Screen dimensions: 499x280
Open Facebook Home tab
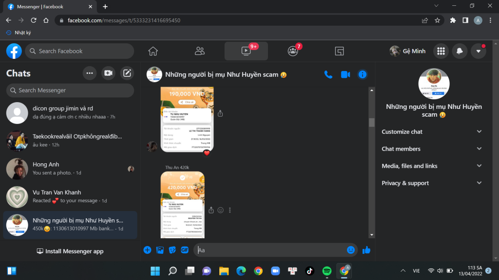[x=153, y=51]
